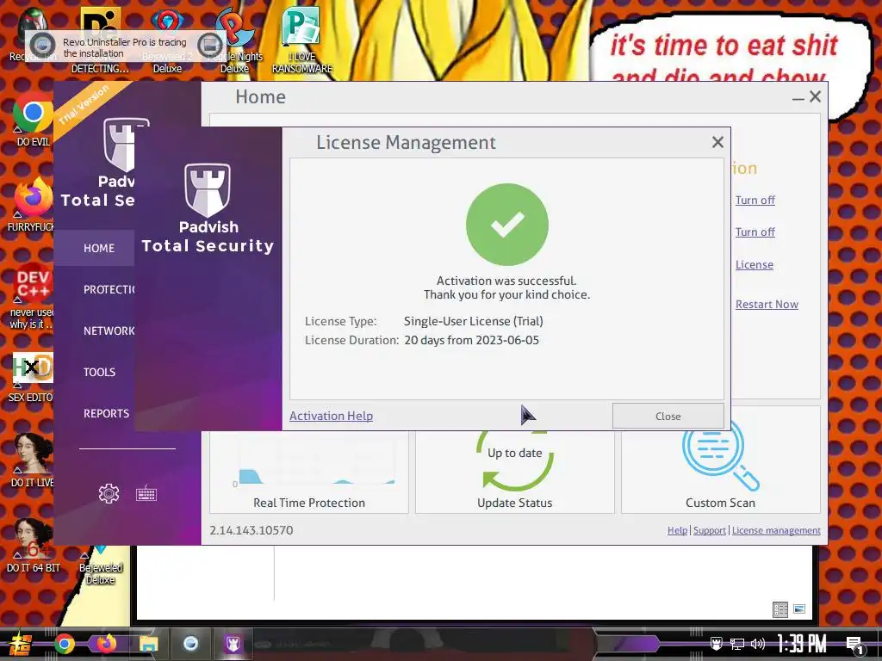Image resolution: width=882 pixels, height=661 pixels.
Task: Open the Firefox desktop shortcut icon
Action: tap(32, 203)
